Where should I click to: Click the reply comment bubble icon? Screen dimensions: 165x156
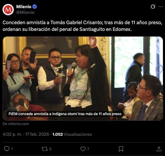pyautogui.click(x=7, y=149)
